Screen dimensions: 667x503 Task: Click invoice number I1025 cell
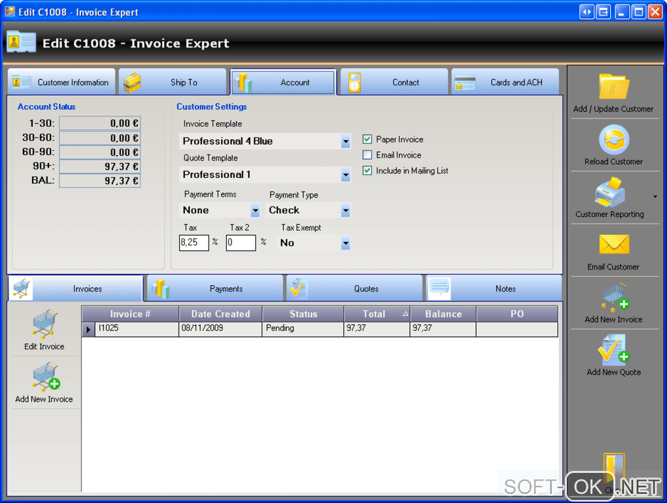137,330
